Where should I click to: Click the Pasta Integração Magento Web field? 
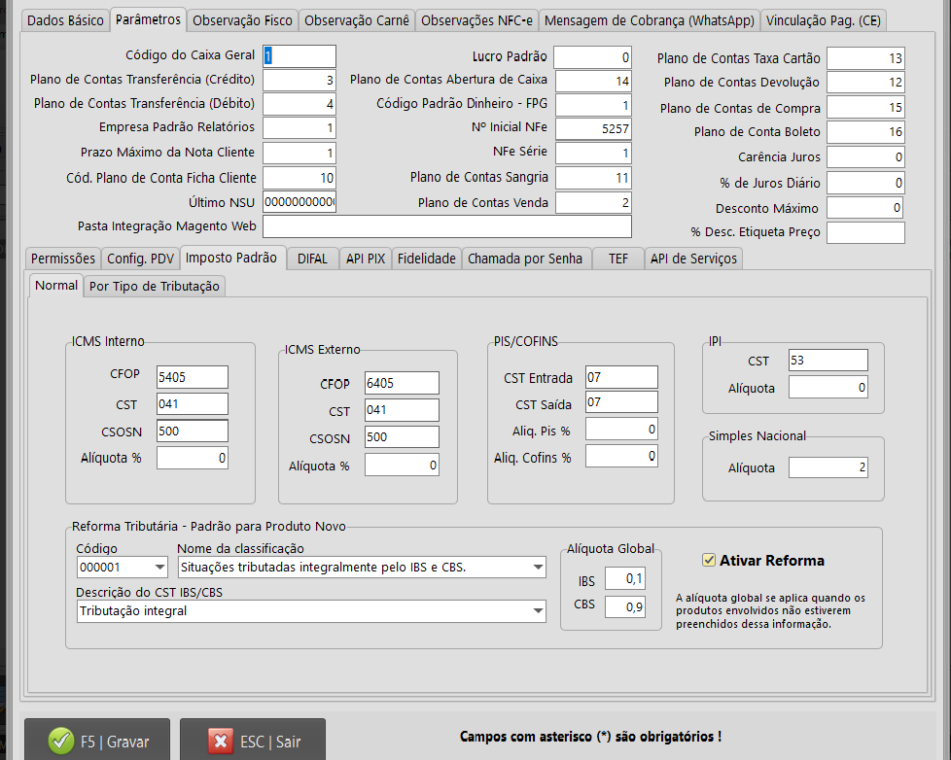click(x=447, y=226)
